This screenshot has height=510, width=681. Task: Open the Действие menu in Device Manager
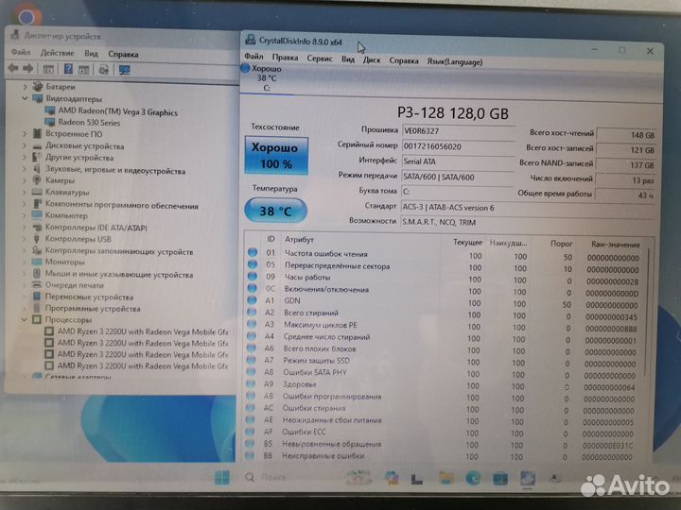(x=58, y=53)
